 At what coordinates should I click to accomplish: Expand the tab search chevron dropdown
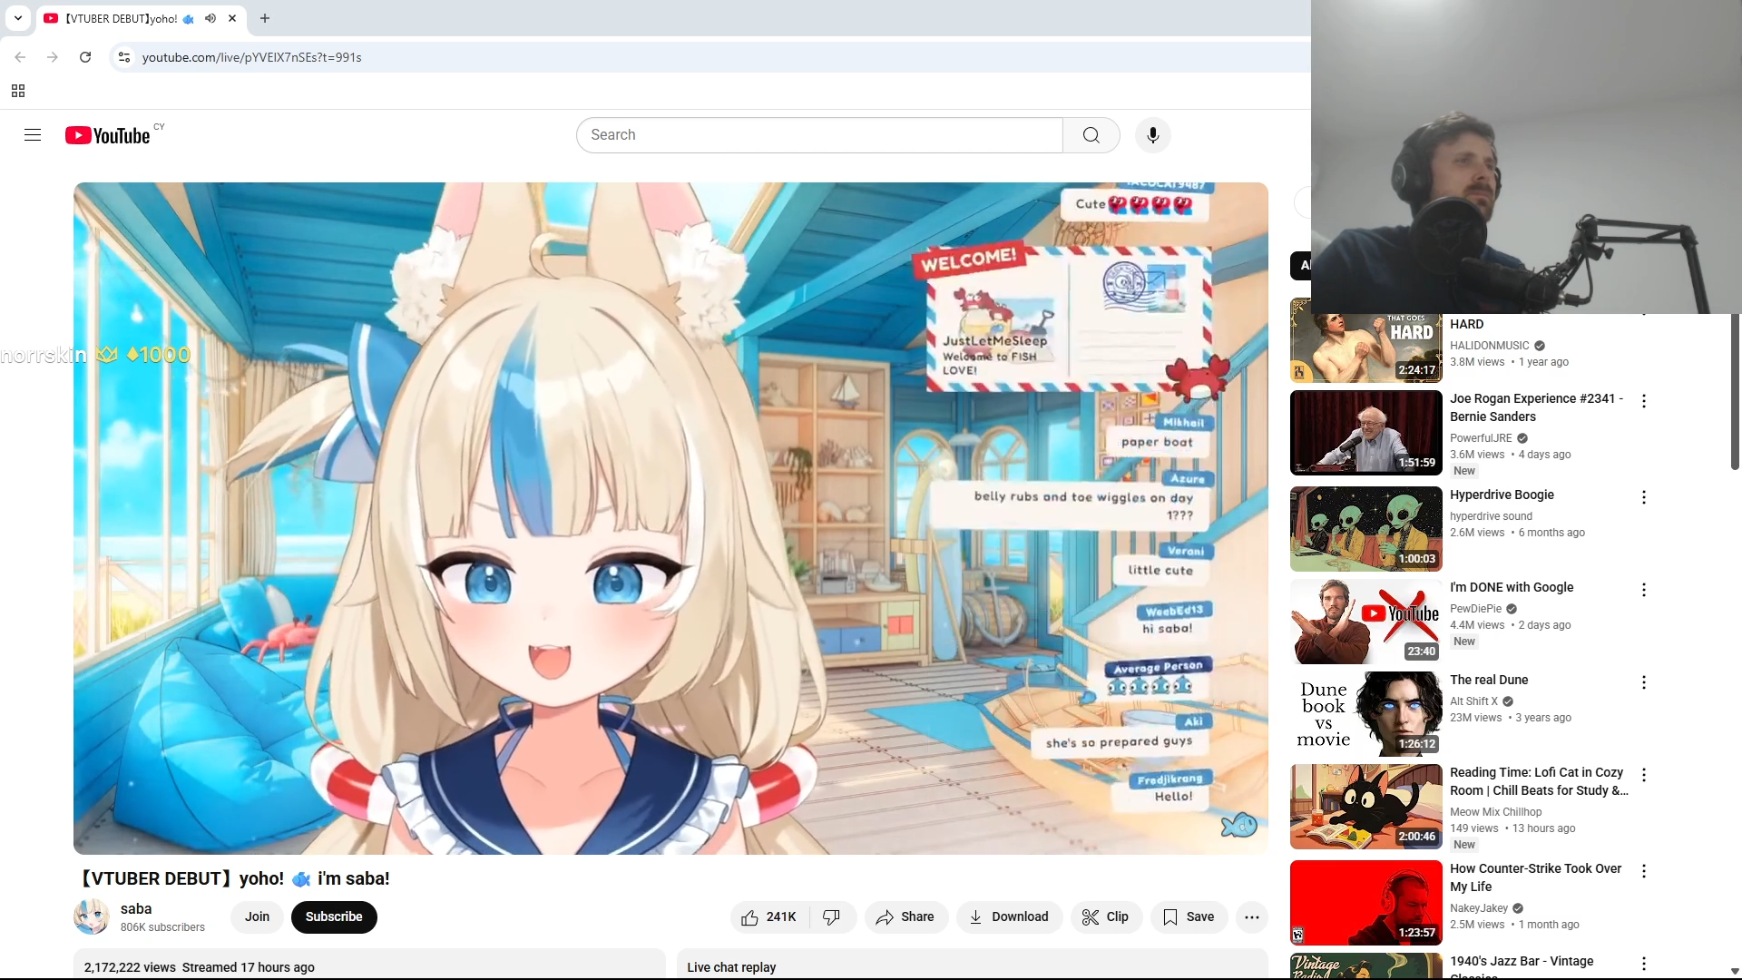click(17, 18)
